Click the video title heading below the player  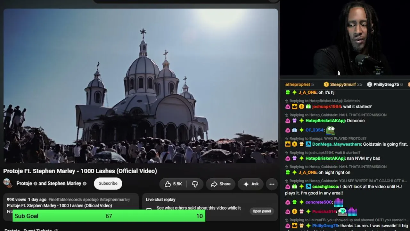[x=80, y=171]
